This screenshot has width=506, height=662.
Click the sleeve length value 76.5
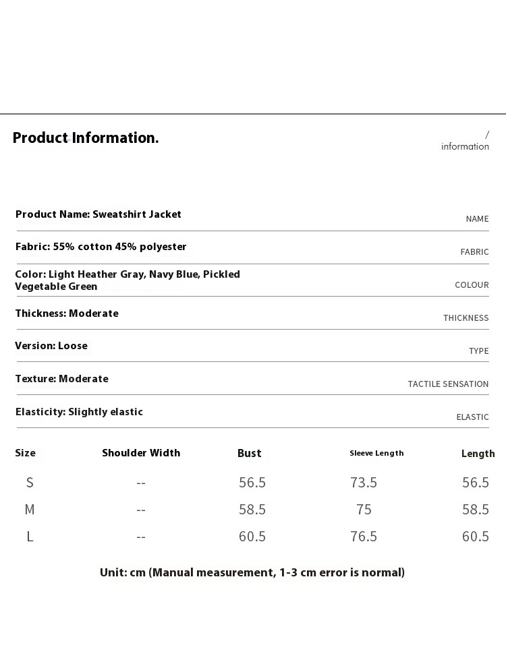pyautogui.click(x=364, y=537)
